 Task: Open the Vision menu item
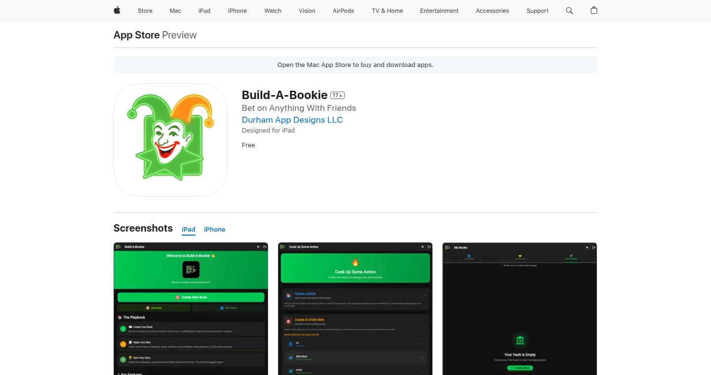point(307,11)
